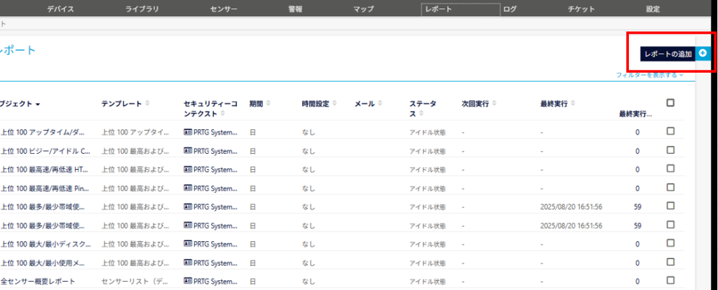Image resolution: width=718 pixels, height=290 pixels.
Task: Open the マップ menu
Action: click(364, 9)
